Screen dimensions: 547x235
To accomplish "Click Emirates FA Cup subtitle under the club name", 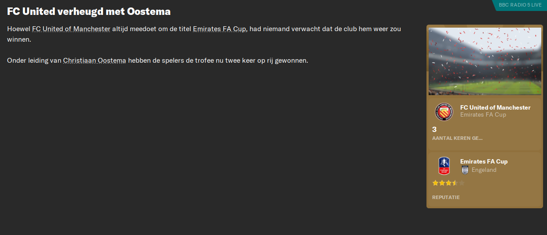I will tap(483, 115).
